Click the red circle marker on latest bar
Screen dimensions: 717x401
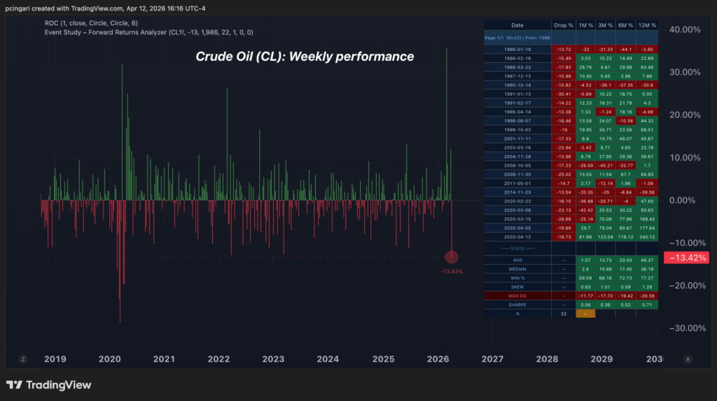tap(452, 258)
